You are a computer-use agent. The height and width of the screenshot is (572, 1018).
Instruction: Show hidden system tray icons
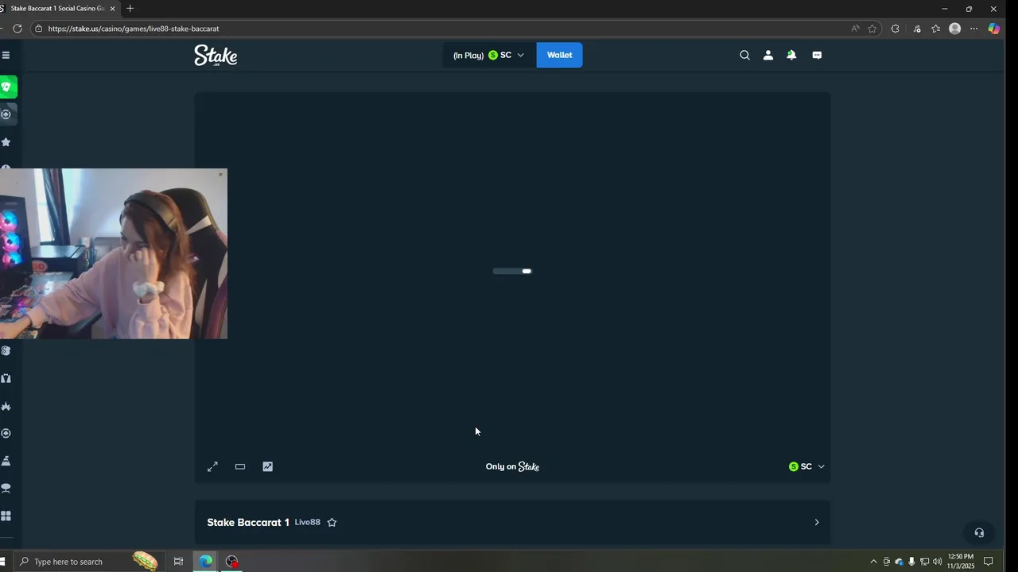coord(873,562)
